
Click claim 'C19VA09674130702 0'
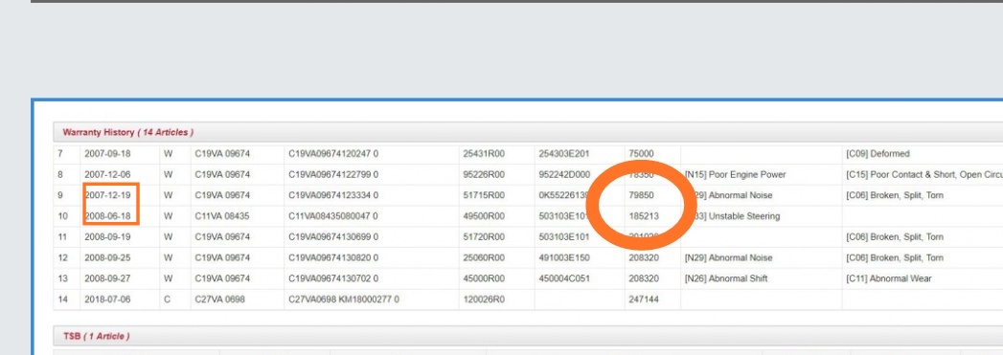coord(333,279)
